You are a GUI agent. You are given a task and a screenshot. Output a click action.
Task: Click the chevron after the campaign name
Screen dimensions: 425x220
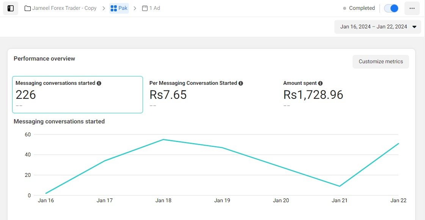tap(104, 8)
